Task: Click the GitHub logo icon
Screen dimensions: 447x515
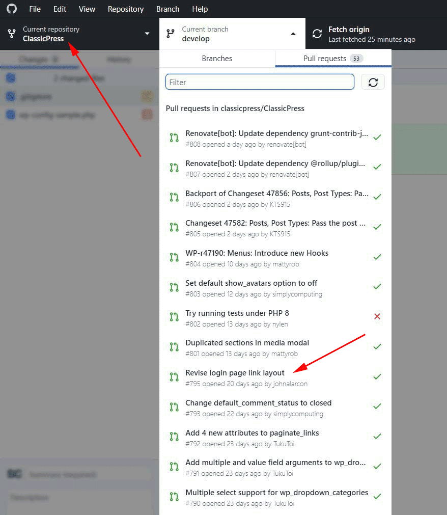Action: pos(12,9)
